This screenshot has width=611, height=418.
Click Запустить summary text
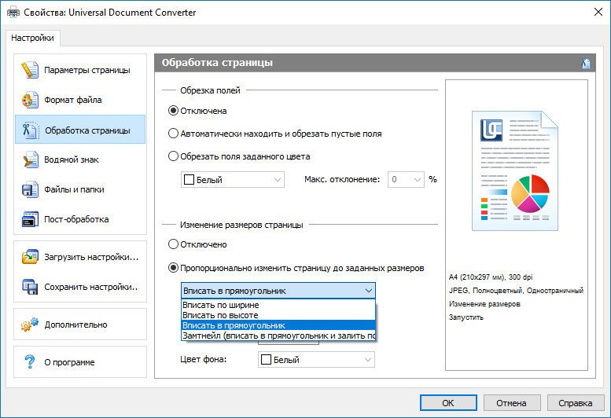tap(466, 317)
